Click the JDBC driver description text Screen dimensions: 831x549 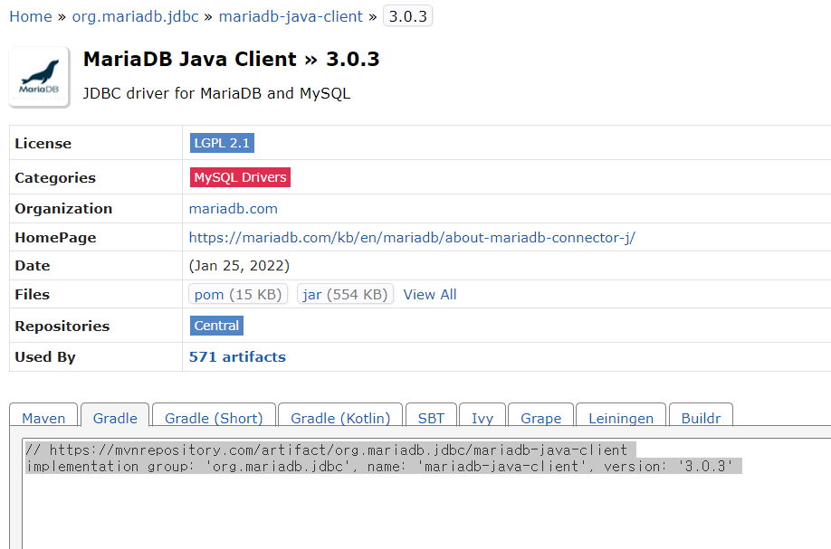tap(216, 94)
